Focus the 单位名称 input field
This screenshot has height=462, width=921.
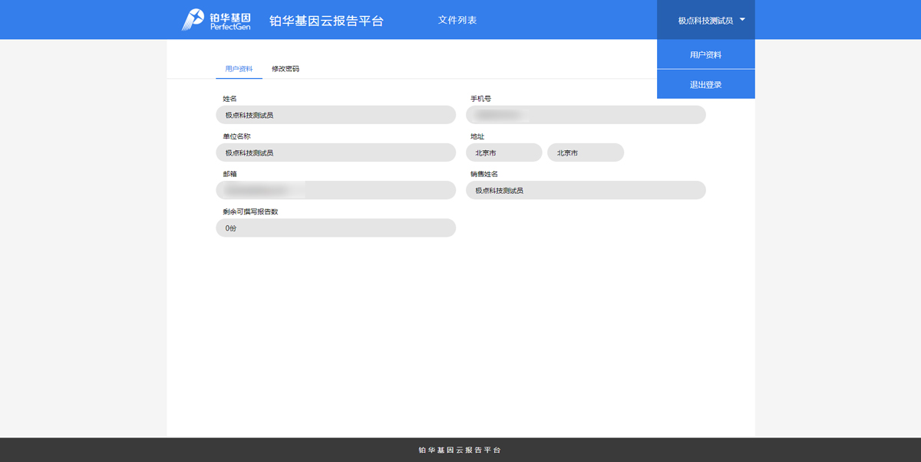click(x=335, y=152)
